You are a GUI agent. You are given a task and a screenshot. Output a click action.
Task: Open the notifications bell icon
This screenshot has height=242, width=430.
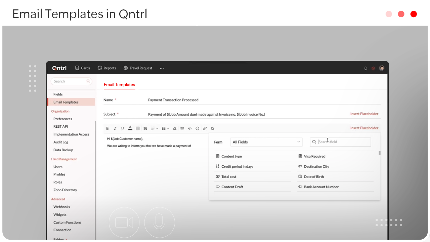365,68
